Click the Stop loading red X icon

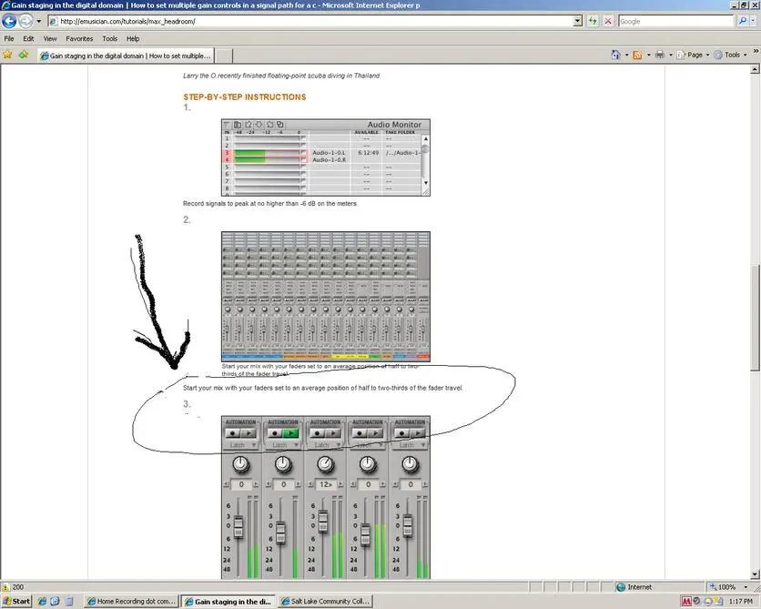[x=608, y=21]
